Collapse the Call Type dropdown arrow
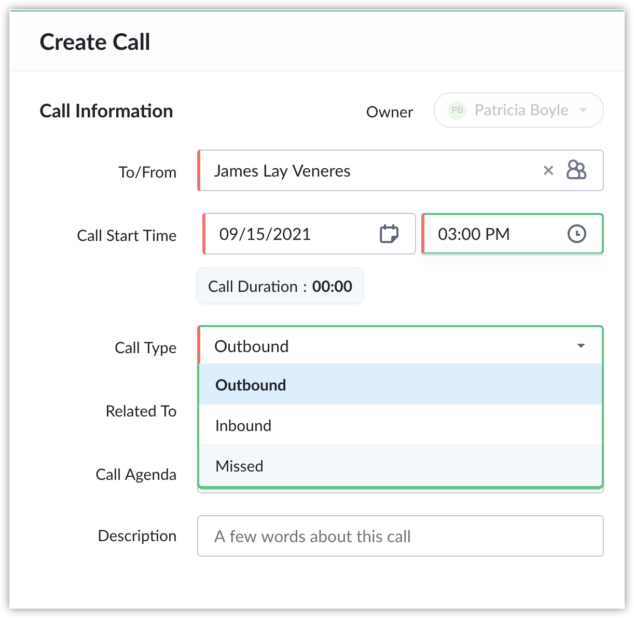Image resolution: width=634 pixels, height=618 pixels. [x=581, y=346]
